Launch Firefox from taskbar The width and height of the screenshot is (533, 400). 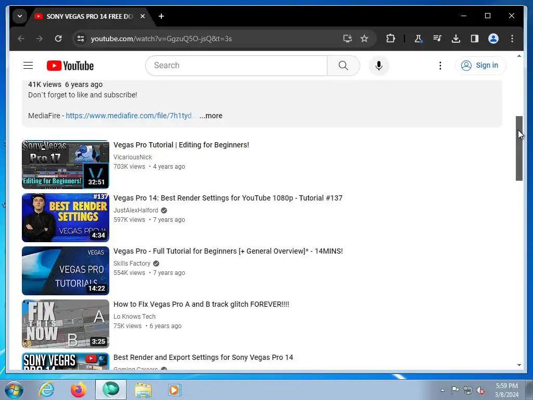tap(79, 390)
